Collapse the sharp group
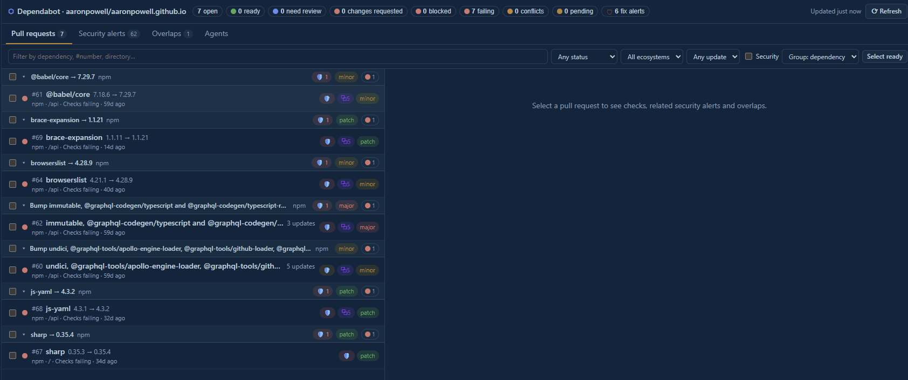The height and width of the screenshot is (380, 908). [x=24, y=334]
